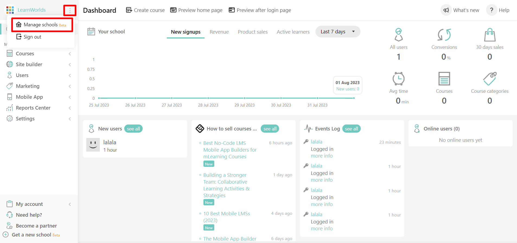The height and width of the screenshot is (243, 517).
Task: Click the Course categories tag icon
Action: (490, 79)
